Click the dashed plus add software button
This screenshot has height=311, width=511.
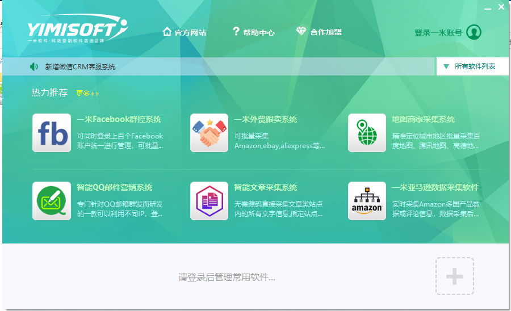point(455,276)
